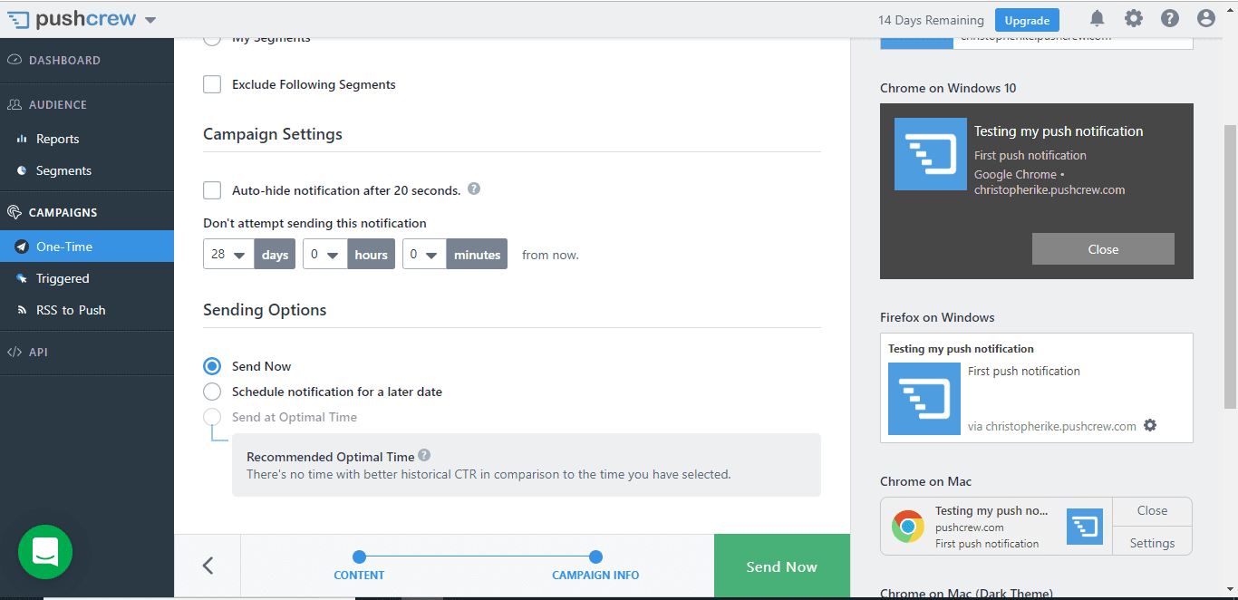Click the green Send Now button
1238x600 pixels.
click(x=782, y=566)
